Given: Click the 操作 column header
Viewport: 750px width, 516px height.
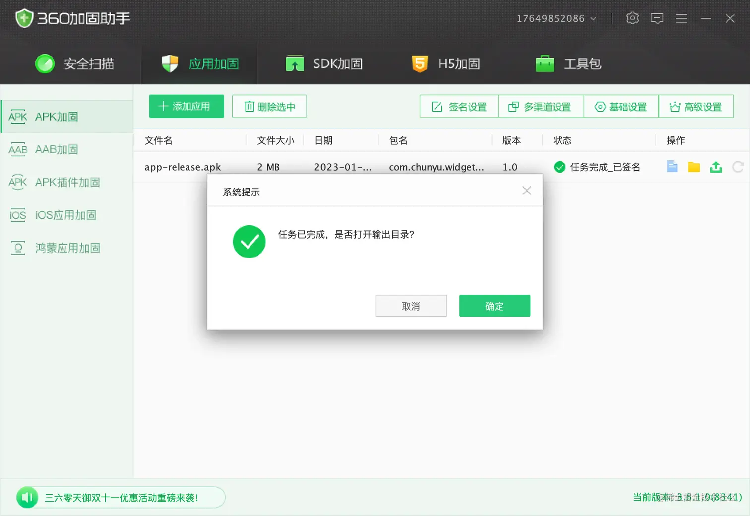Looking at the screenshot, I should pyautogui.click(x=676, y=140).
